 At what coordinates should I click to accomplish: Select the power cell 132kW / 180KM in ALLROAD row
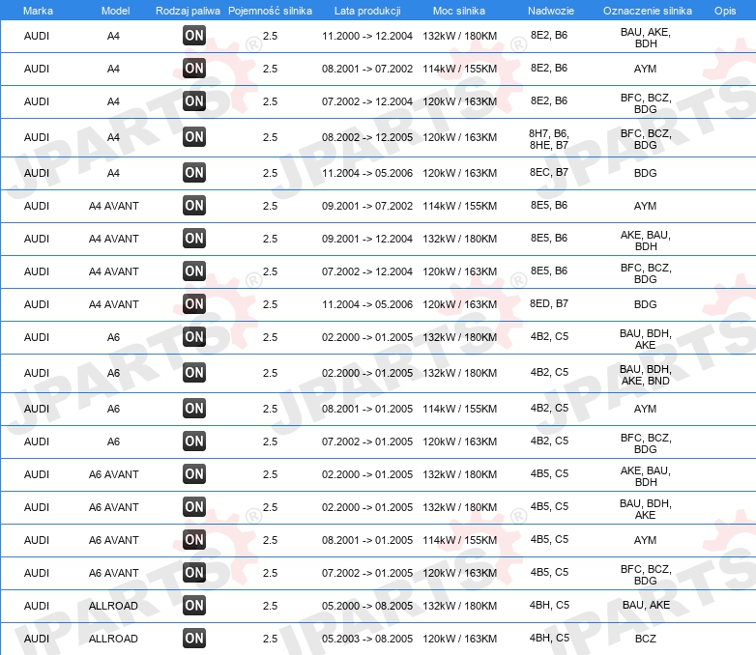(x=459, y=606)
